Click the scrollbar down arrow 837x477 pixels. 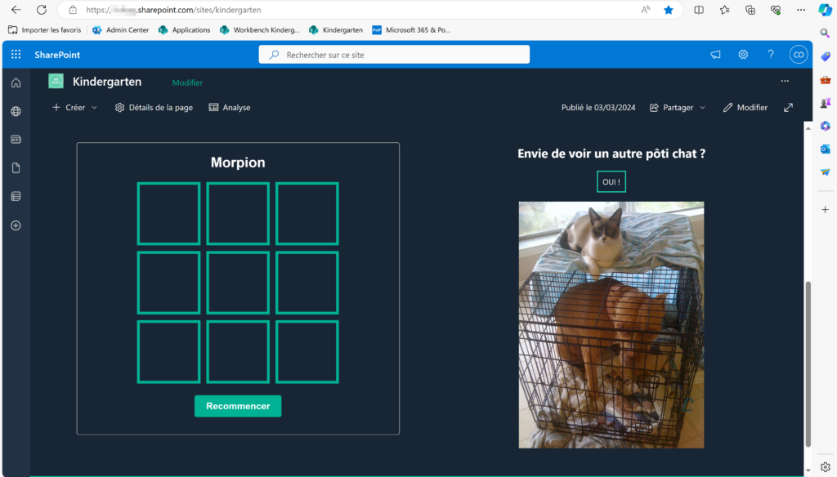coord(808,470)
